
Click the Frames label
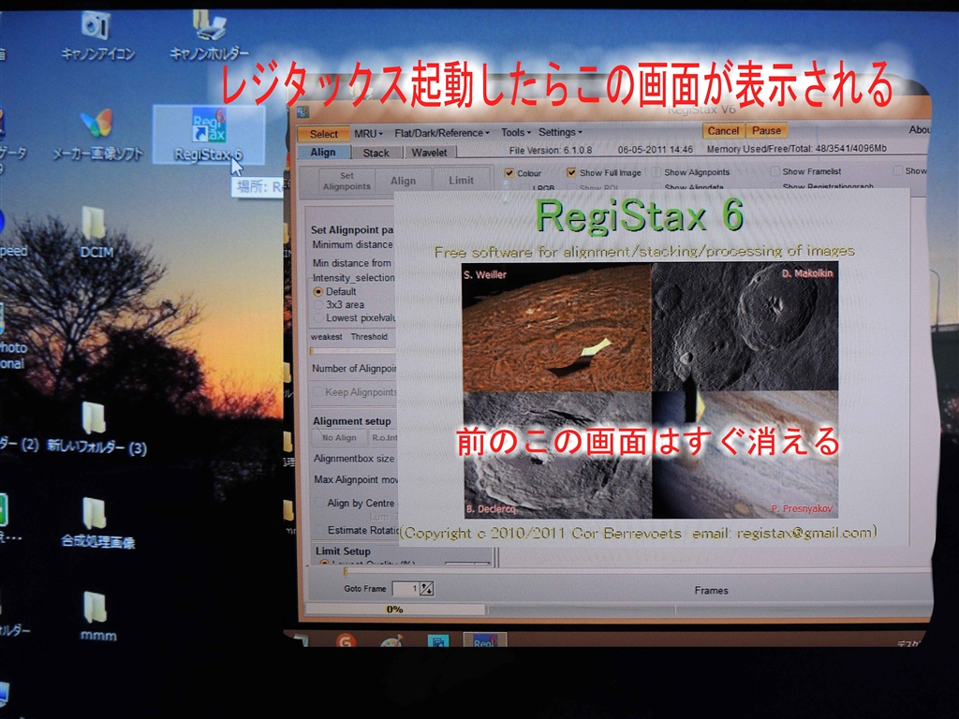click(712, 591)
